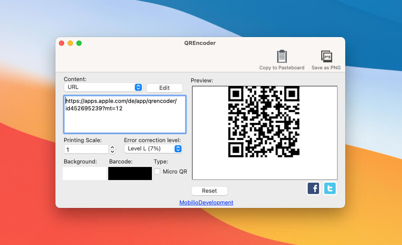402x245 pixels.
Task: Click the Printing Scale number field
Action: (86, 149)
